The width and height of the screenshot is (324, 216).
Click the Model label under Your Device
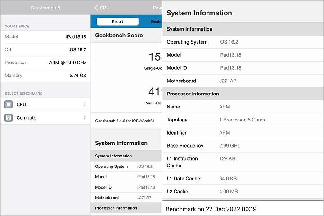pyautogui.click(x=11, y=36)
